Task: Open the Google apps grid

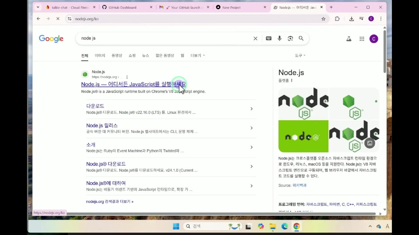Action: [x=362, y=39]
